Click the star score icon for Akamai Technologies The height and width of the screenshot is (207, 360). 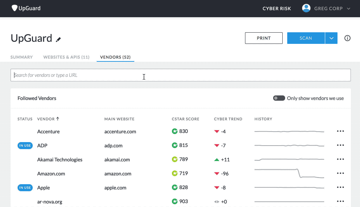[175, 159]
